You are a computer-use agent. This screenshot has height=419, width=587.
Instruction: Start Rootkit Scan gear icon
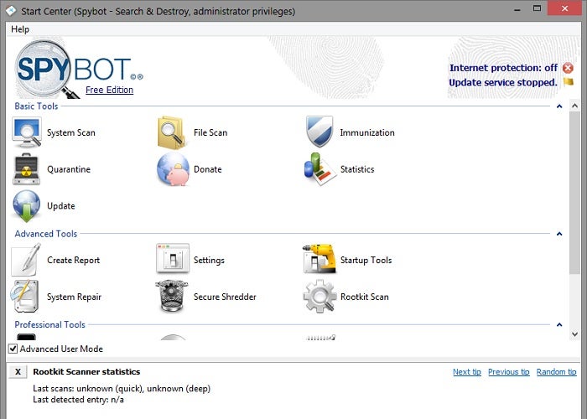click(319, 297)
